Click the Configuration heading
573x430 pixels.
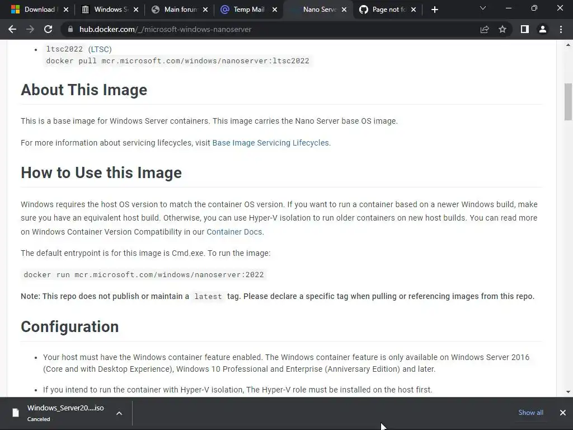tap(70, 326)
